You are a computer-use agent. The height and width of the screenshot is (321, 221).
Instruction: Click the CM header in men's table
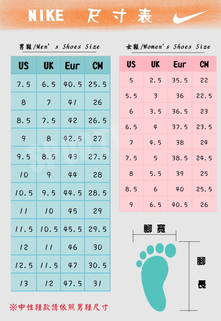pyautogui.click(x=98, y=65)
